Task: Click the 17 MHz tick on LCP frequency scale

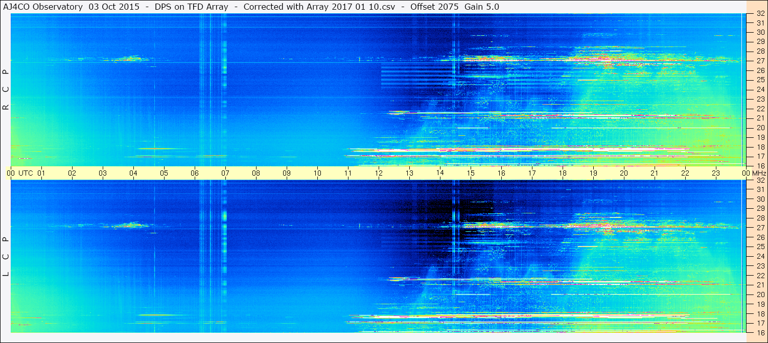Action: pos(760,323)
